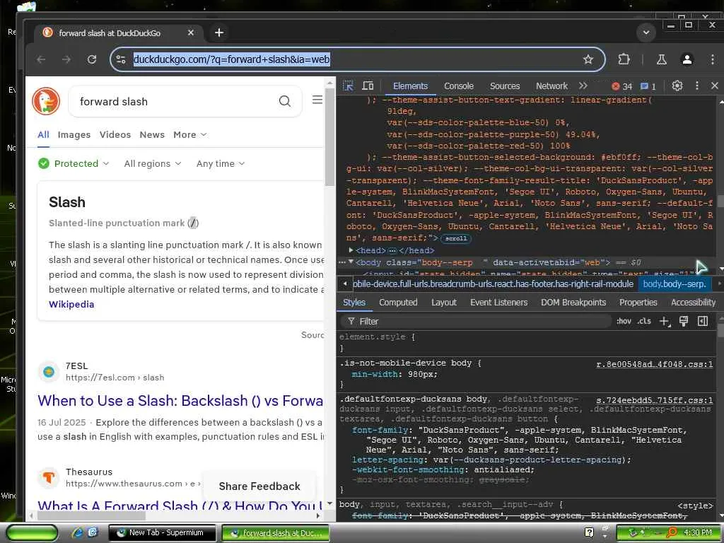Click the green Start button
The width and height of the screenshot is (724, 543).
(x=32, y=533)
